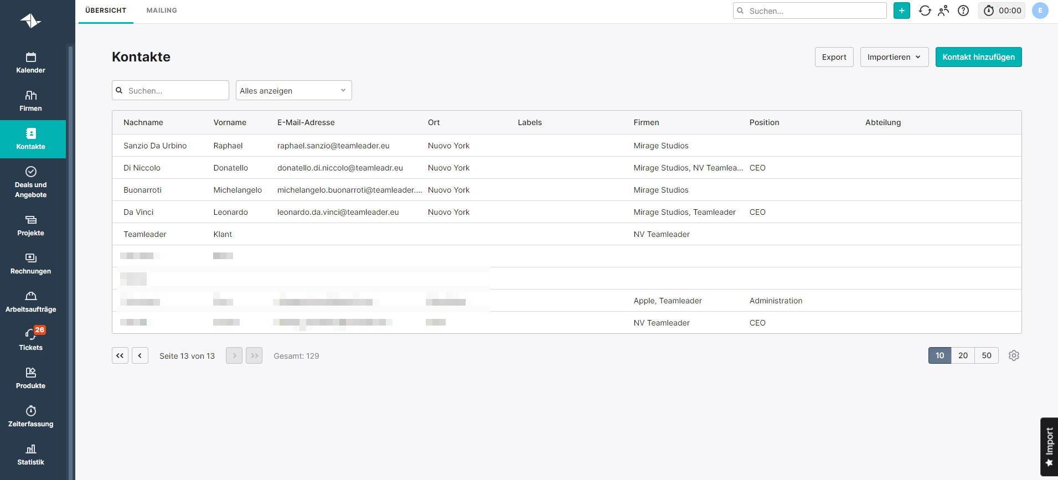Viewport: 1058px width, 480px height.
Task: Open the Alles anzeigen filter dropdown
Action: (x=293, y=90)
